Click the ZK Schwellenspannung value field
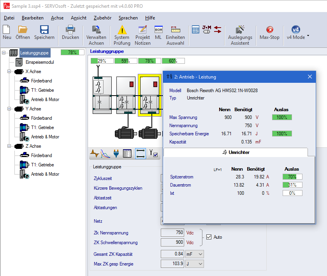 click(x=172, y=243)
